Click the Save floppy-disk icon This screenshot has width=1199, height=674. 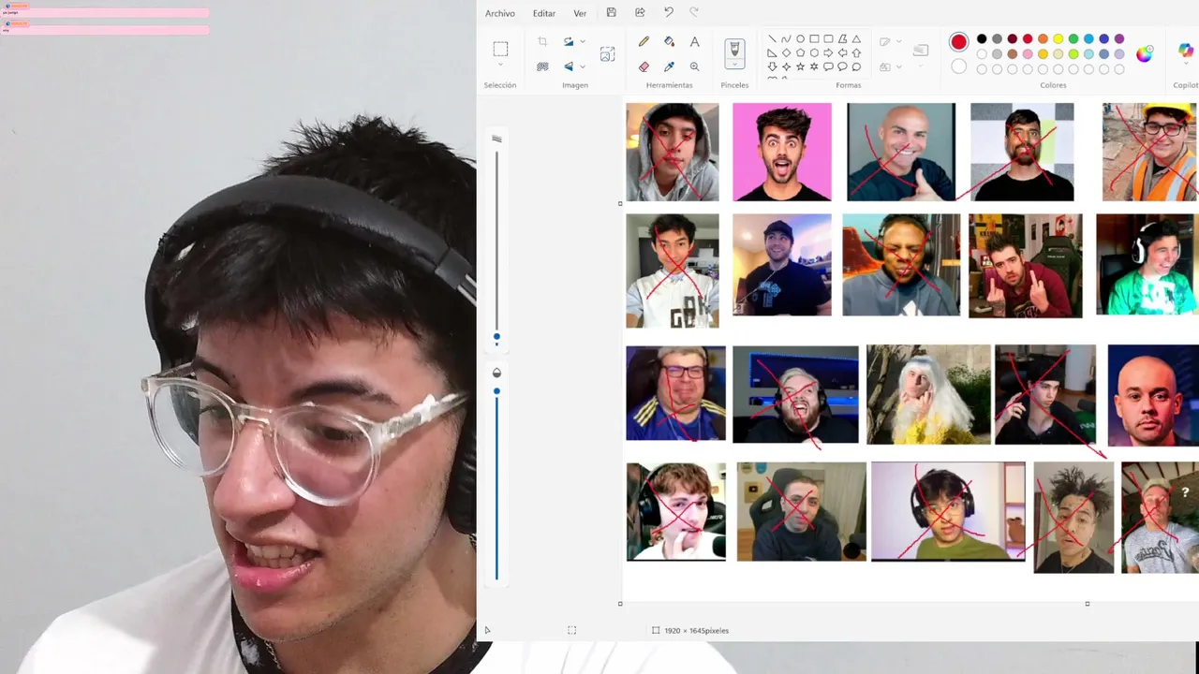click(612, 12)
